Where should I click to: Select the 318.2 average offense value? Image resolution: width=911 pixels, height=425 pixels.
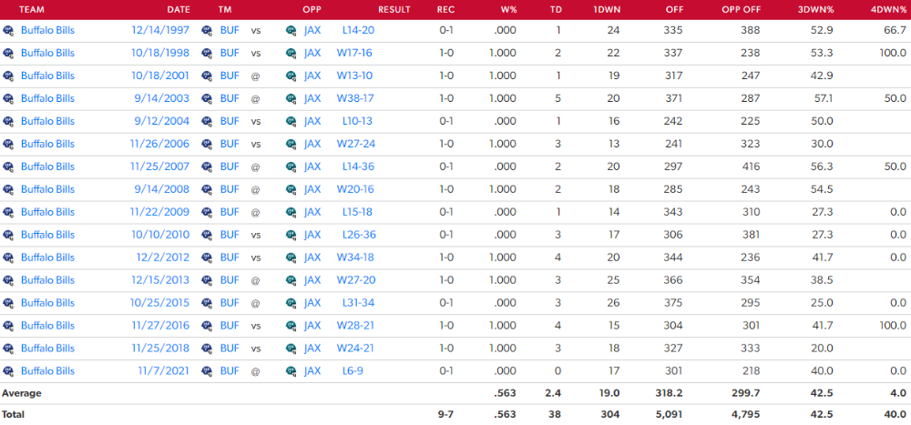671,393
